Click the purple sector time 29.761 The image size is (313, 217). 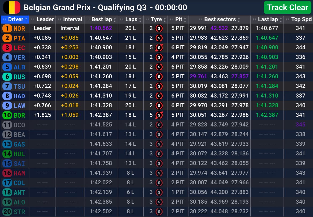tap(199, 76)
